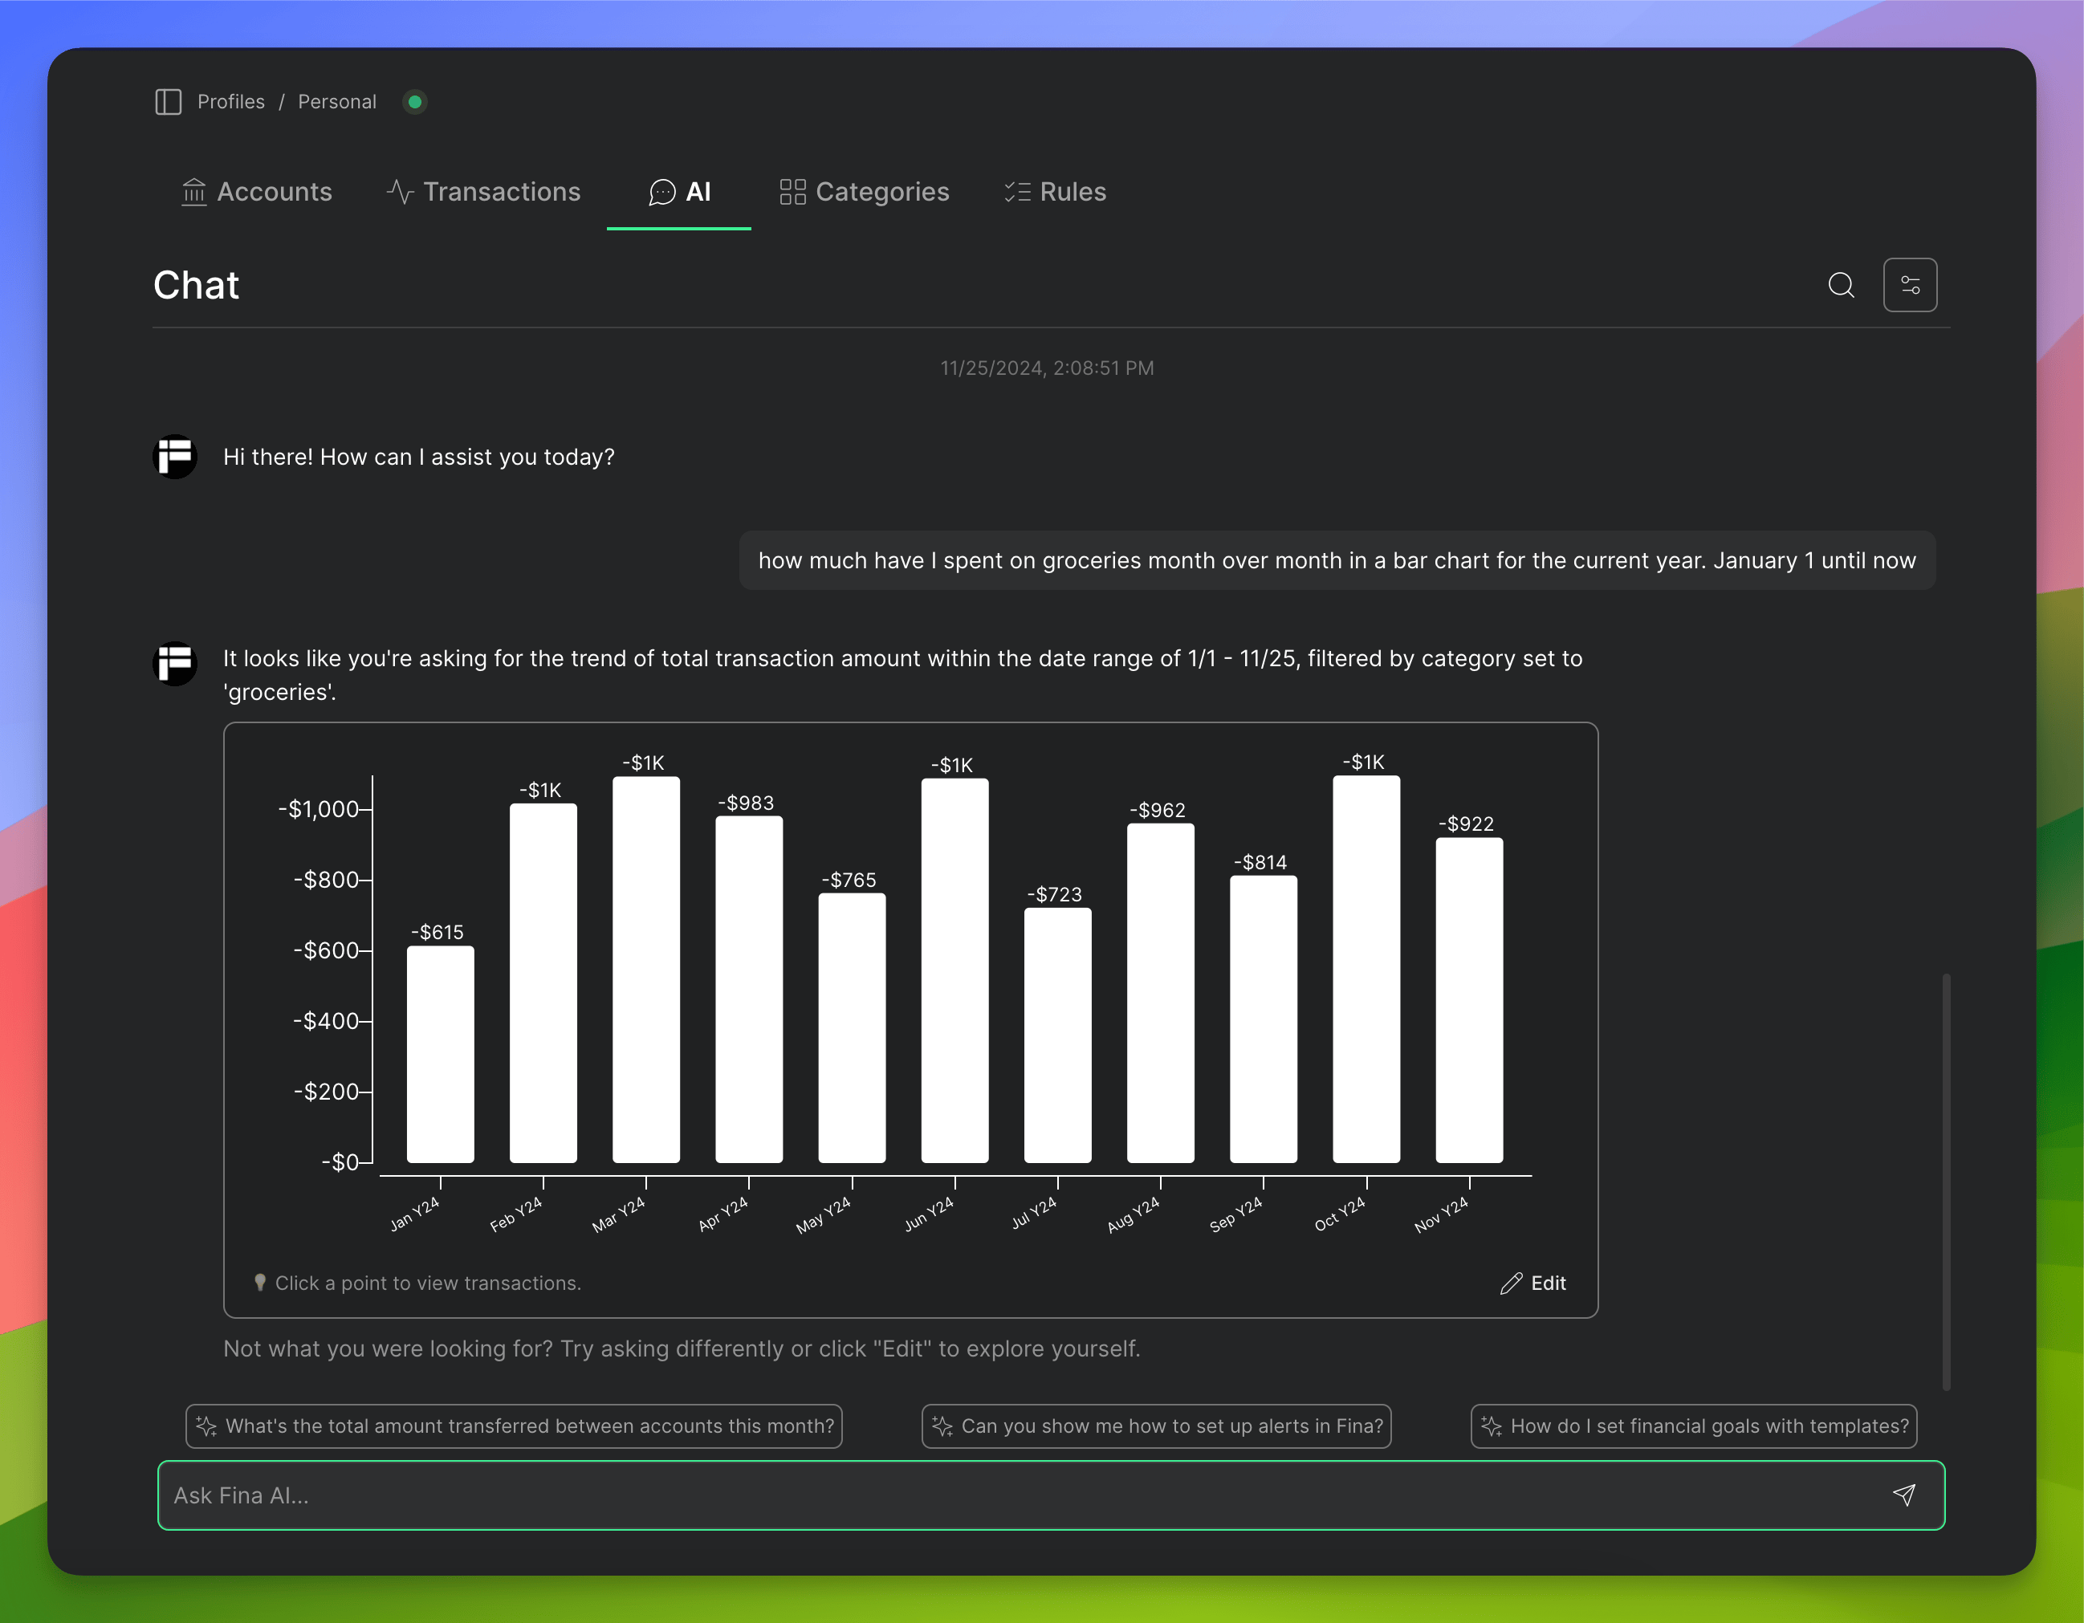Open chat filter settings button
The height and width of the screenshot is (1623, 2084).
coord(1909,285)
